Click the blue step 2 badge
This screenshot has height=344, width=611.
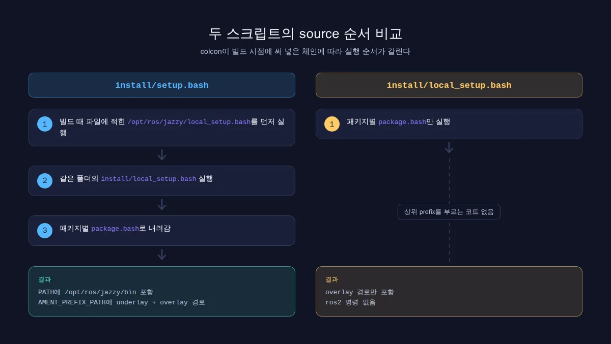(45, 181)
